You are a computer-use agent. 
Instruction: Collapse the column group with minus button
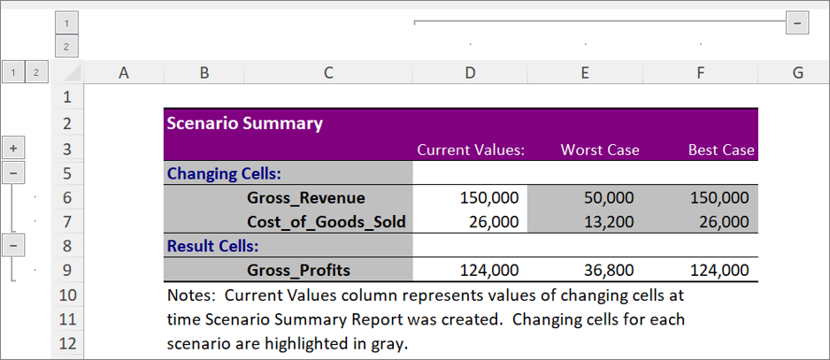797,23
